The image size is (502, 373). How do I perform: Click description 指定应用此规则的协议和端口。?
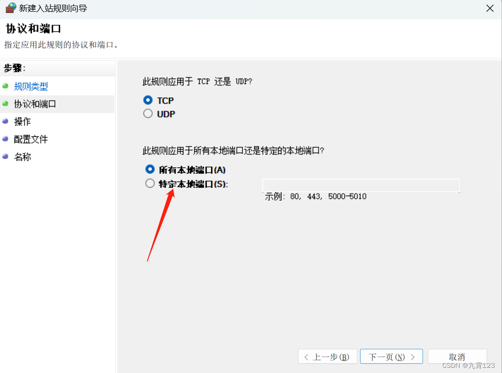(x=63, y=45)
